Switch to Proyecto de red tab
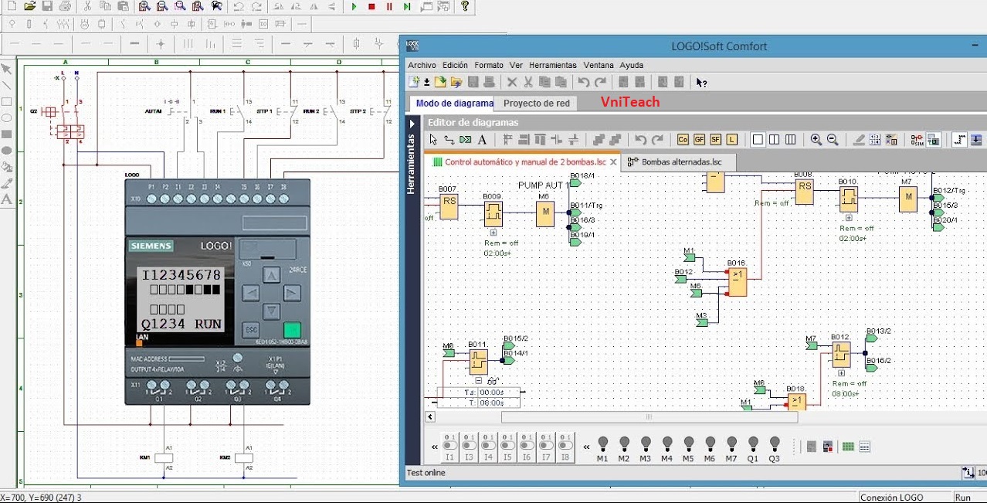 click(537, 103)
